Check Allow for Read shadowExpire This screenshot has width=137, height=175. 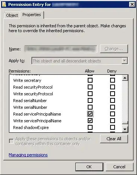pyautogui.click(x=90, y=127)
